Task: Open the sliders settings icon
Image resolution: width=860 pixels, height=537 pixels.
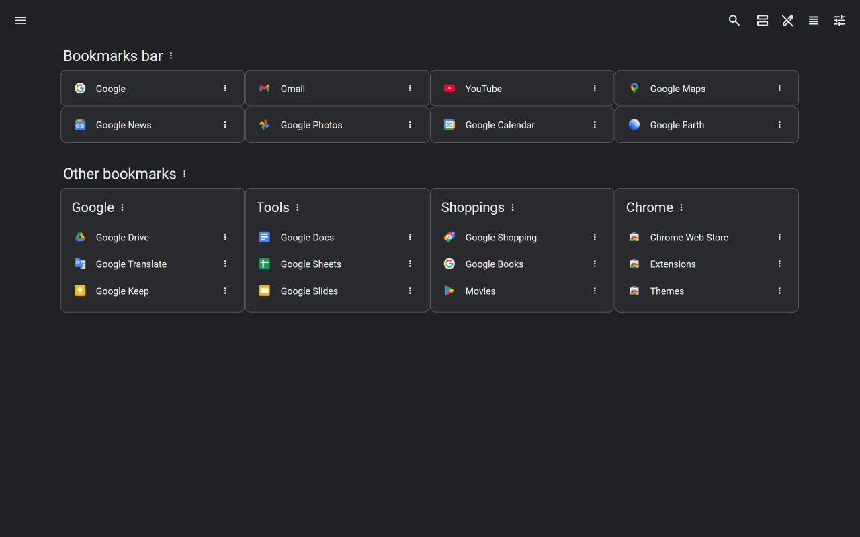Action: coord(839,20)
